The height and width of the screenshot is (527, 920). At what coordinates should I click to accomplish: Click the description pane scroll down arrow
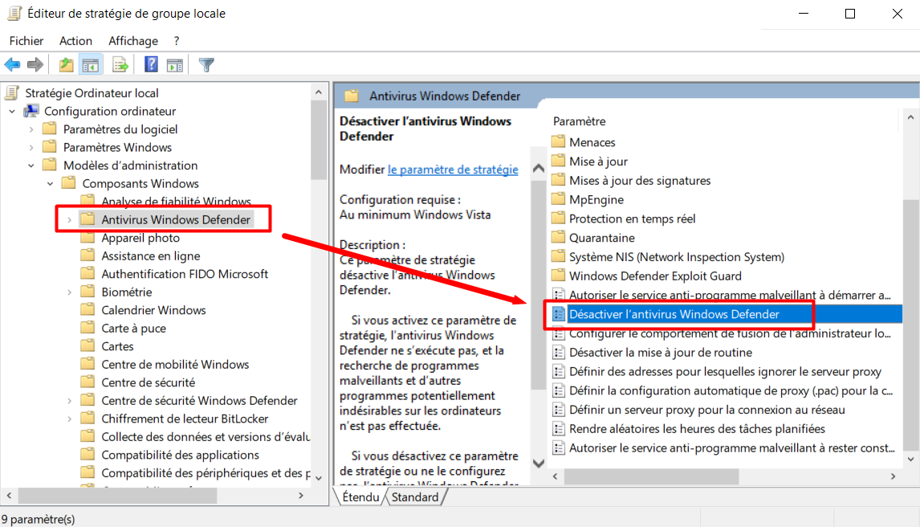pos(539,463)
